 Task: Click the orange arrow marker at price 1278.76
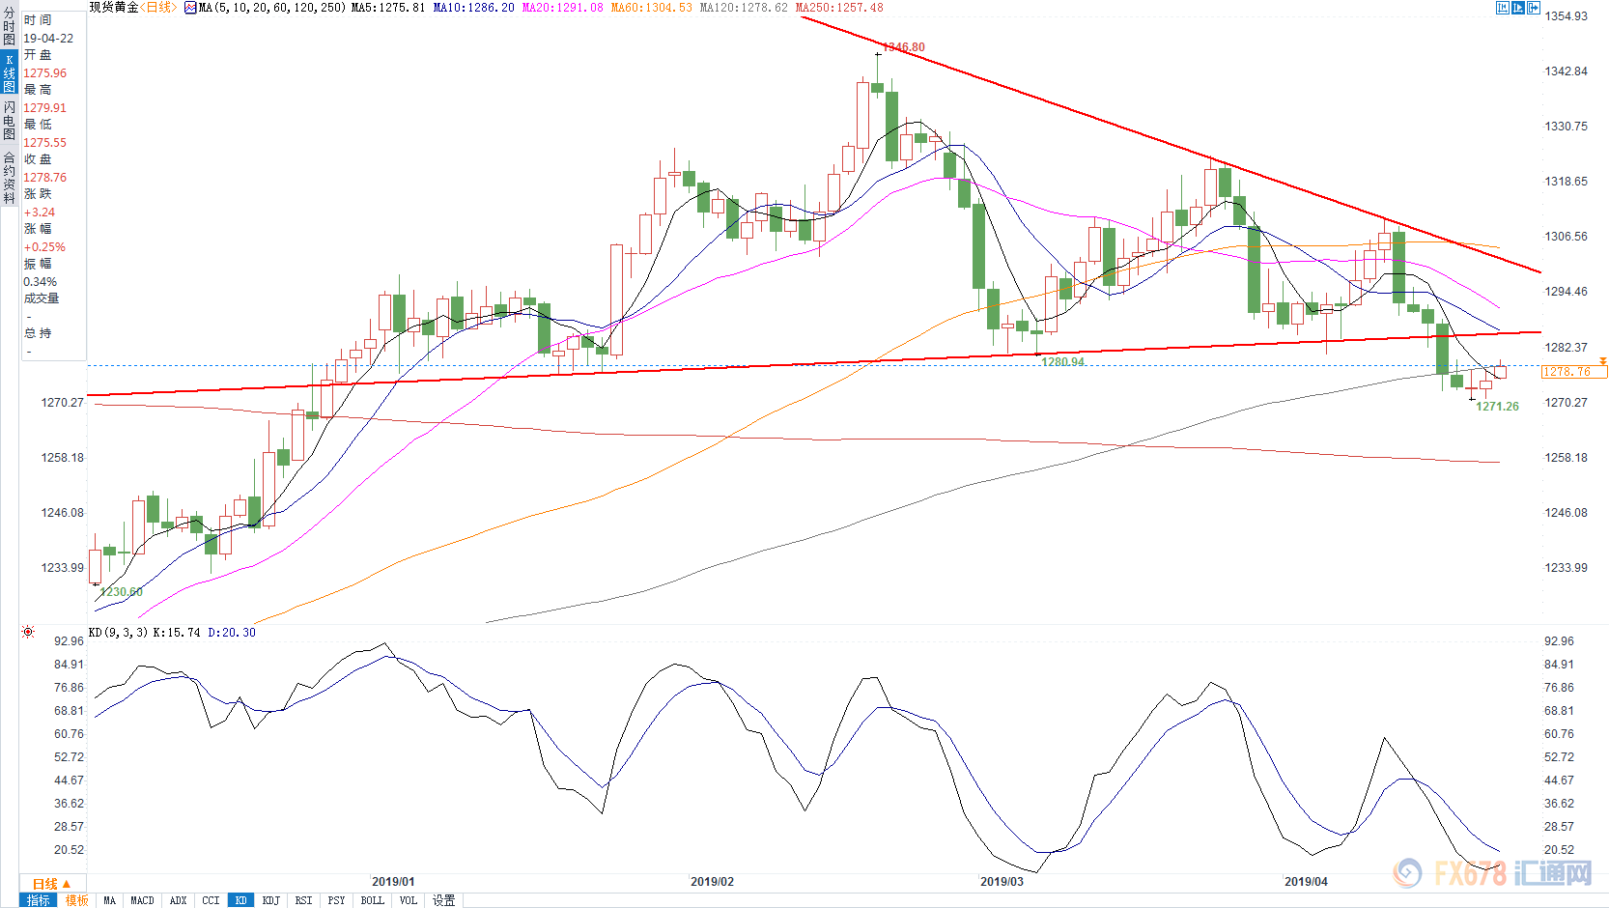point(1603,361)
